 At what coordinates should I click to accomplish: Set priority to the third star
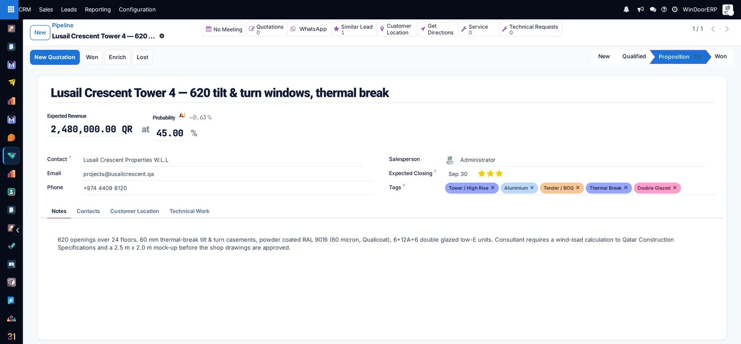pyautogui.click(x=499, y=174)
